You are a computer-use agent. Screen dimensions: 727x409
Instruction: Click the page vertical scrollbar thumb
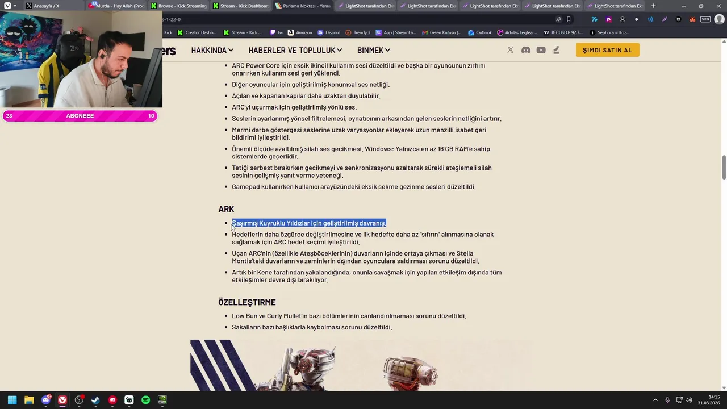tap(724, 167)
